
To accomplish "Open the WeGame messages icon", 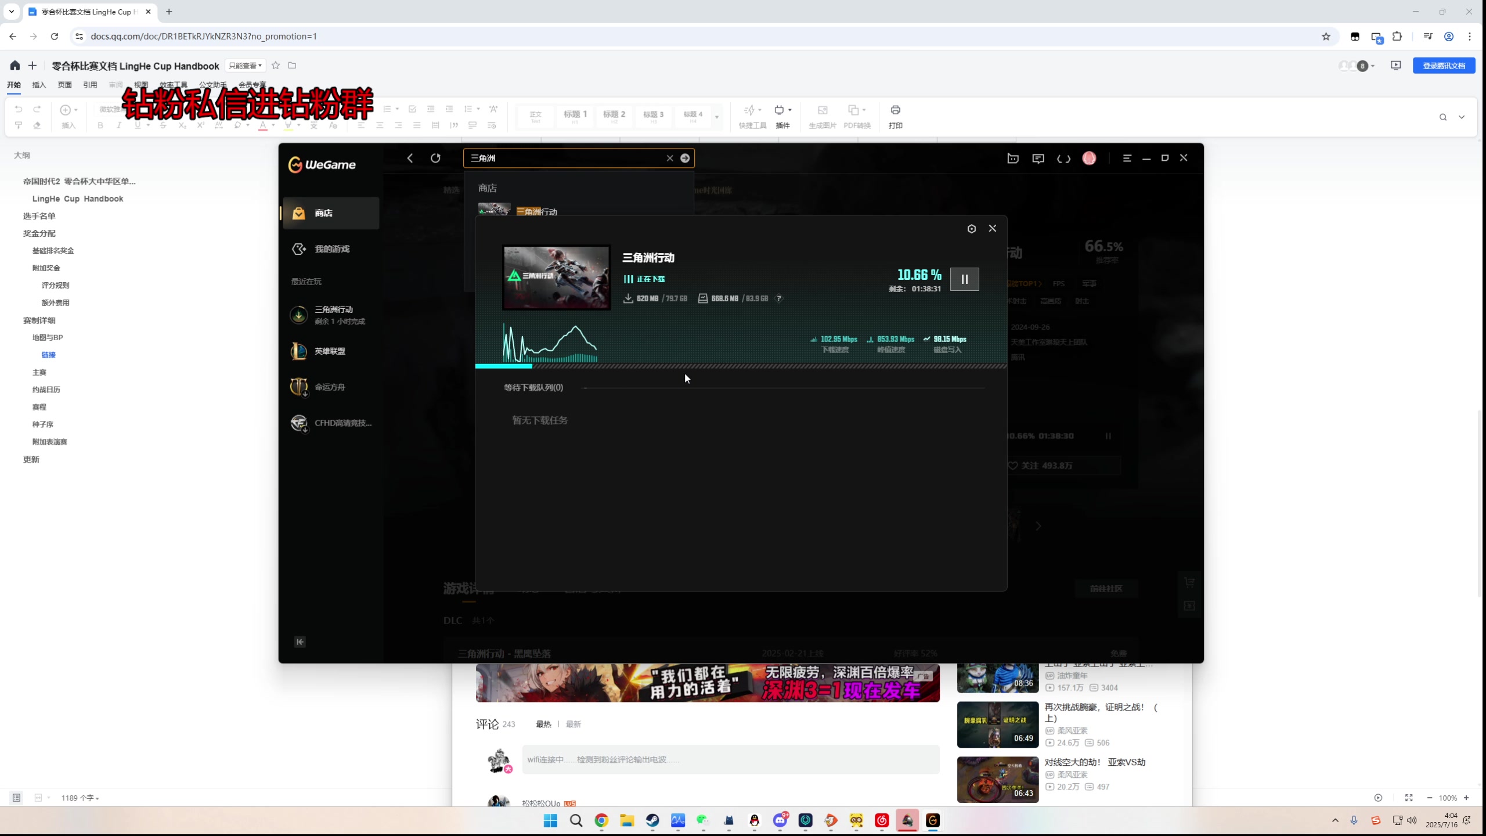I will click(x=1038, y=158).
